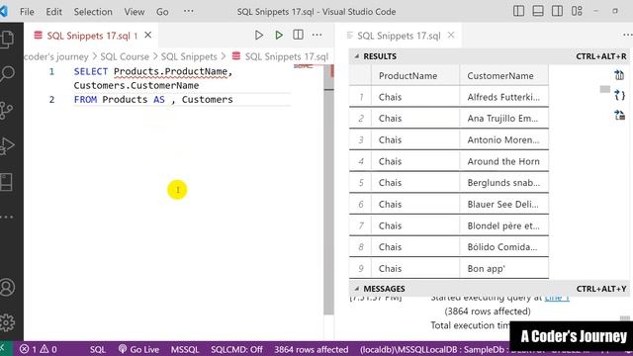Click MSSQL status bar item
This screenshot has height=356, width=633.
185,349
